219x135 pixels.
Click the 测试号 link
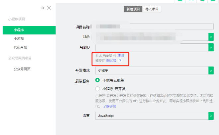click(111, 61)
